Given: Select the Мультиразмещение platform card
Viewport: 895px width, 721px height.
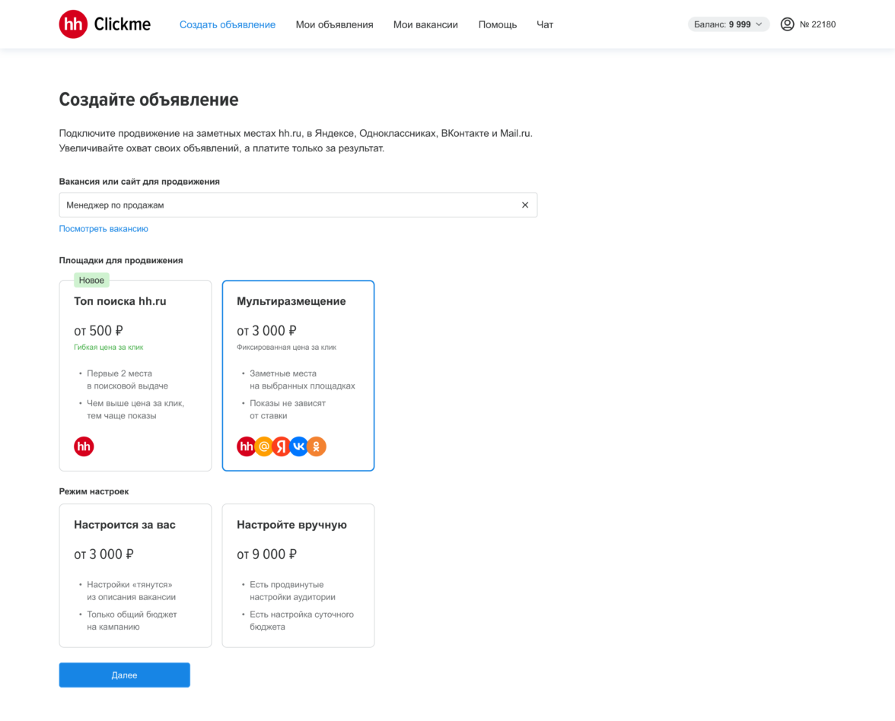Looking at the screenshot, I should click(298, 376).
